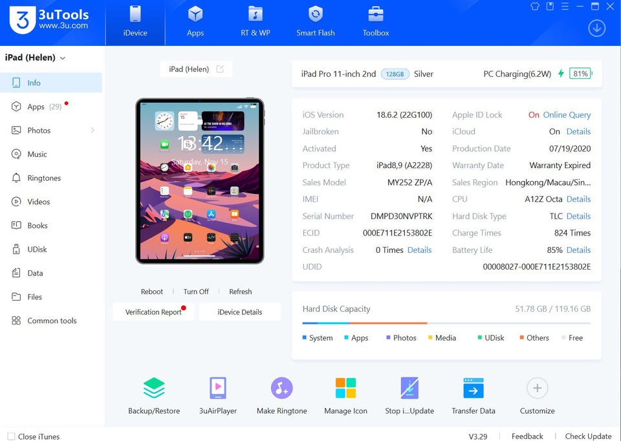The height and width of the screenshot is (441, 621).
Task: Click the Videos play icon in sidebar
Action: click(16, 202)
